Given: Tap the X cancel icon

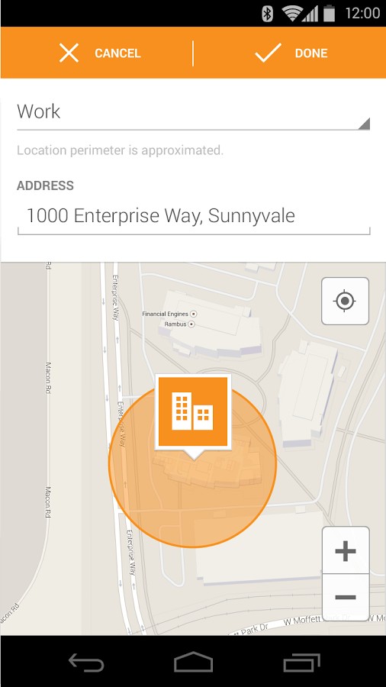Looking at the screenshot, I should coord(69,53).
